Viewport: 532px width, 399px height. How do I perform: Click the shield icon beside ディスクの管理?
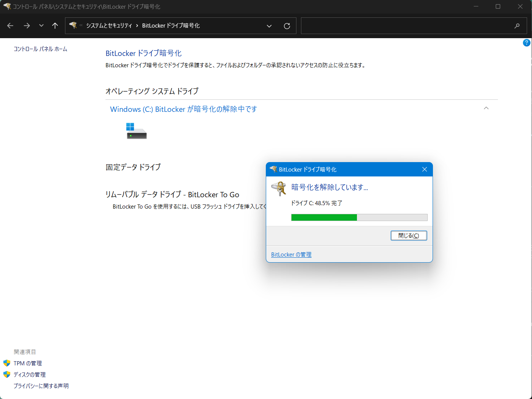[7, 374]
